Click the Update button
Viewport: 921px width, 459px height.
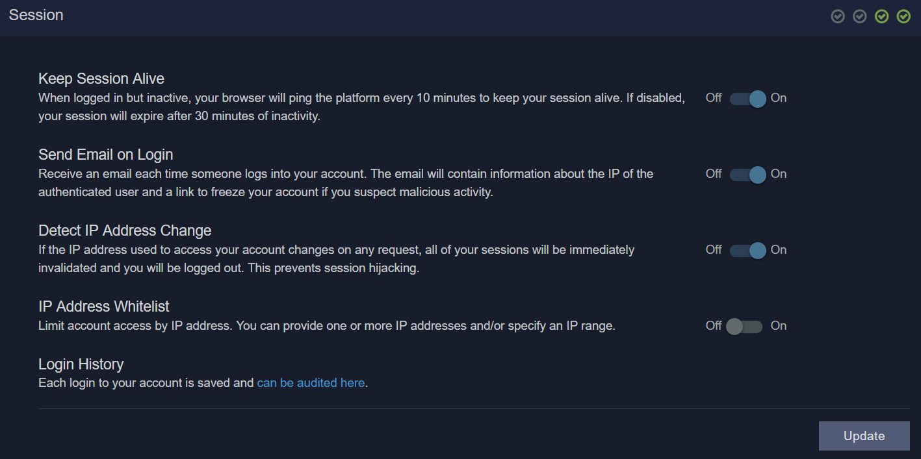pyautogui.click(x=864, y=436)
